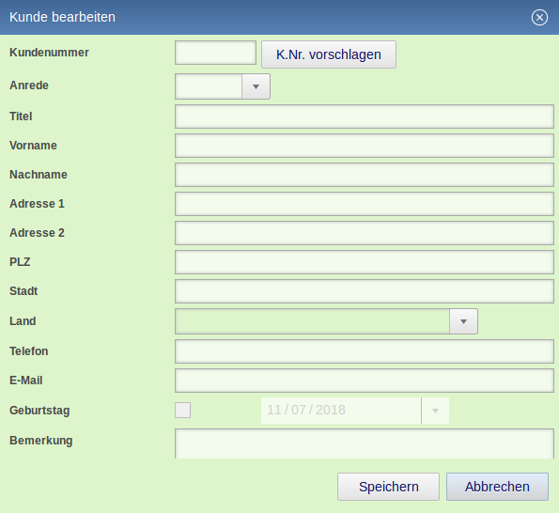559x513 pixels.
Task: Click the Adresse 1 input field
Action: tap(365, 204)
